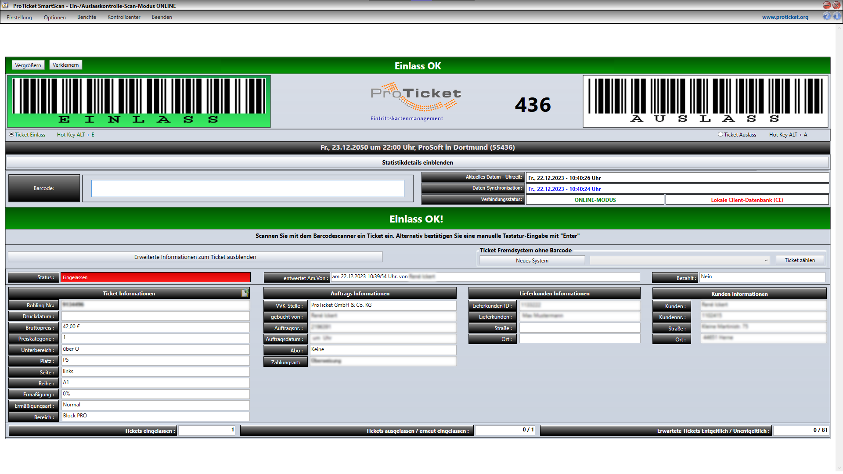Image resolution: width=843 pixels, height=474 pixels.
Task: Click the Beenden menu item
Action: tap(162, 17)
